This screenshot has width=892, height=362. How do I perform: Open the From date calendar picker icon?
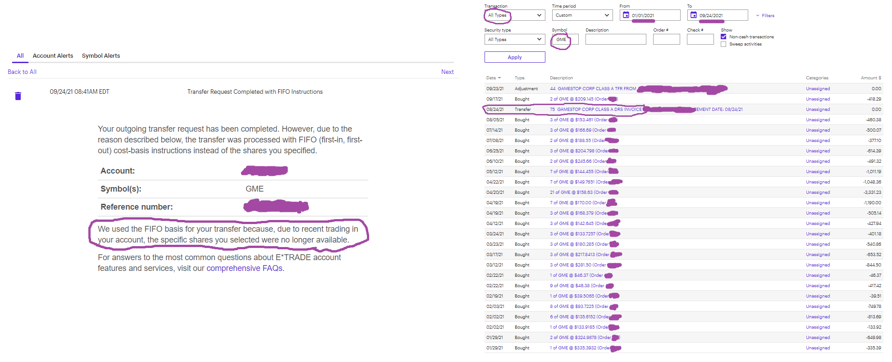(626, 15)
